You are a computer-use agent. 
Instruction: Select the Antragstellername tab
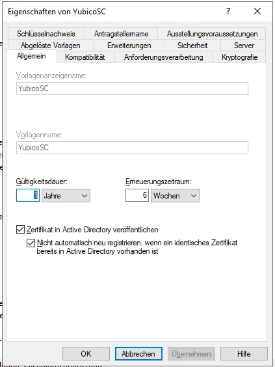coord(121,34)
